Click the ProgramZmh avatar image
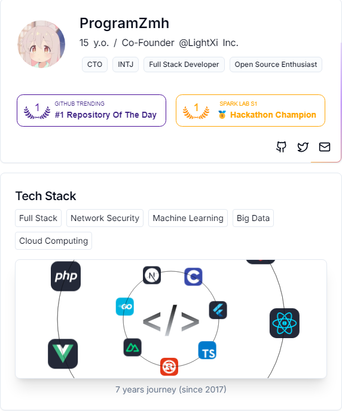 pyautogui.click(x=41, y=44)
